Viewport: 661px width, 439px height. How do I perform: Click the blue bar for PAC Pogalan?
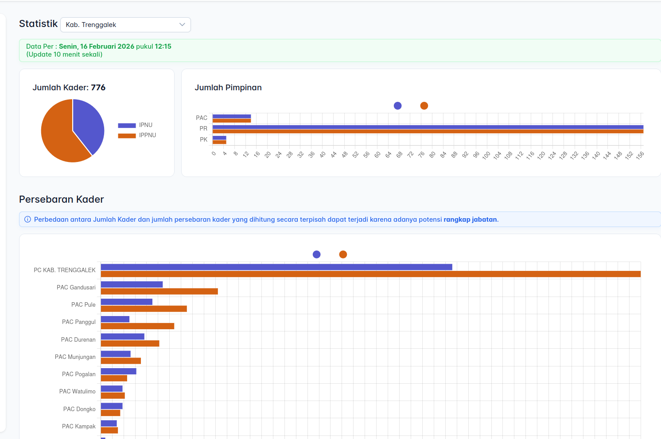click(118, 371)
